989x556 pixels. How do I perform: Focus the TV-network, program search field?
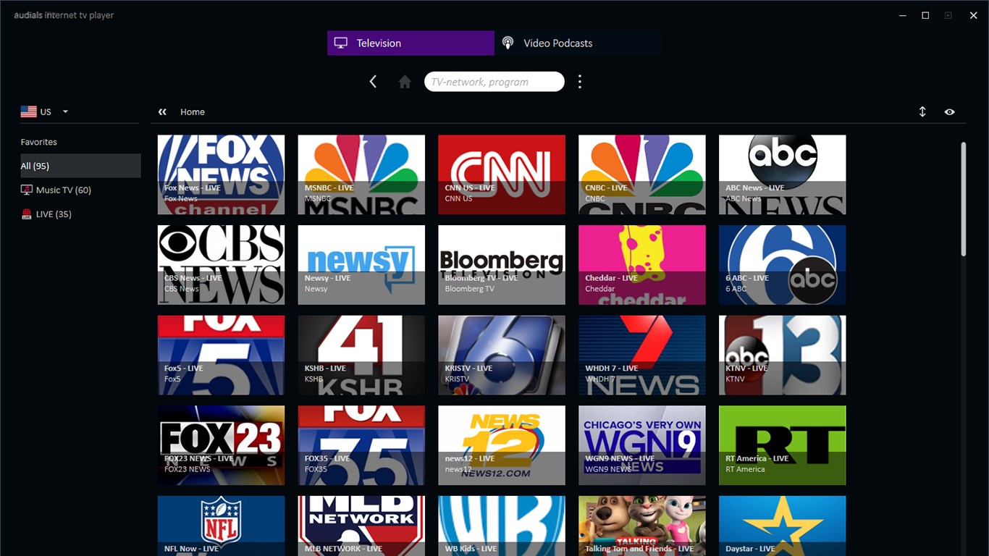pos(494,82)
